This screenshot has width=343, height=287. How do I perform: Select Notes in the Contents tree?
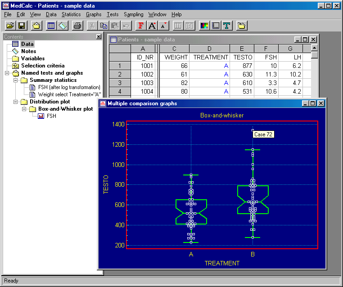pyautogui.click(x=28, y=51)
